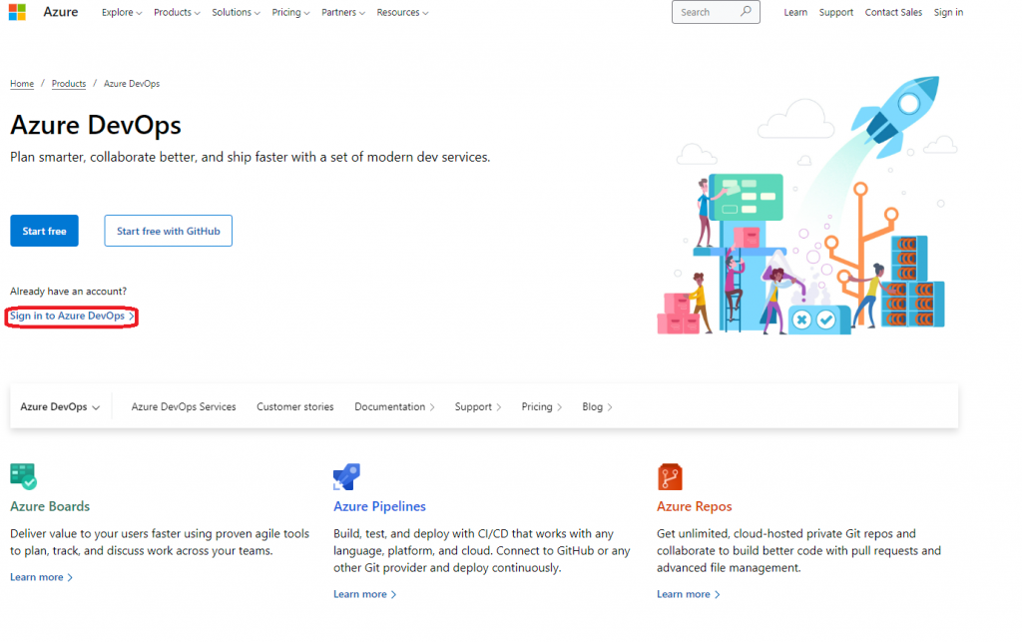Click the Azure Boards icon
The image size is (1022, 642).
(x=23, y=476)
